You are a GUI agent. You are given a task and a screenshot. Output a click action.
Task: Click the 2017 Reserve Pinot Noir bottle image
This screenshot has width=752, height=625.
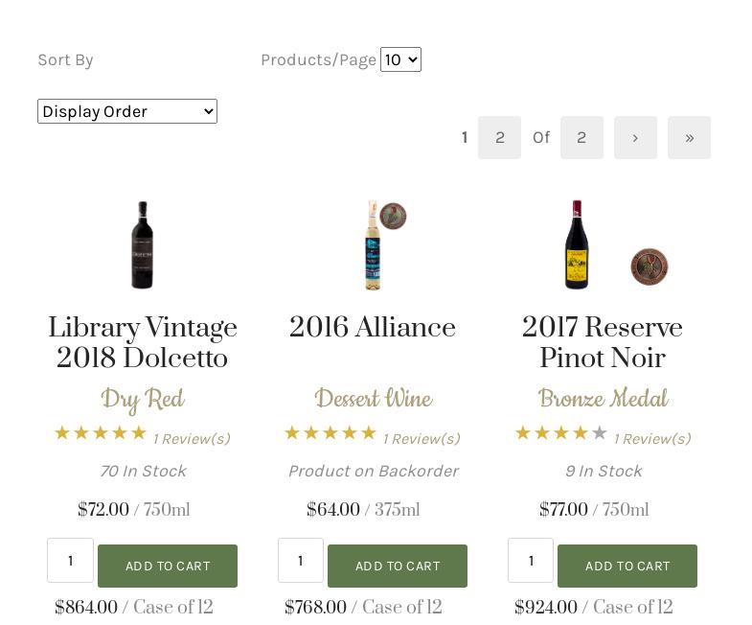coord(576,244)
